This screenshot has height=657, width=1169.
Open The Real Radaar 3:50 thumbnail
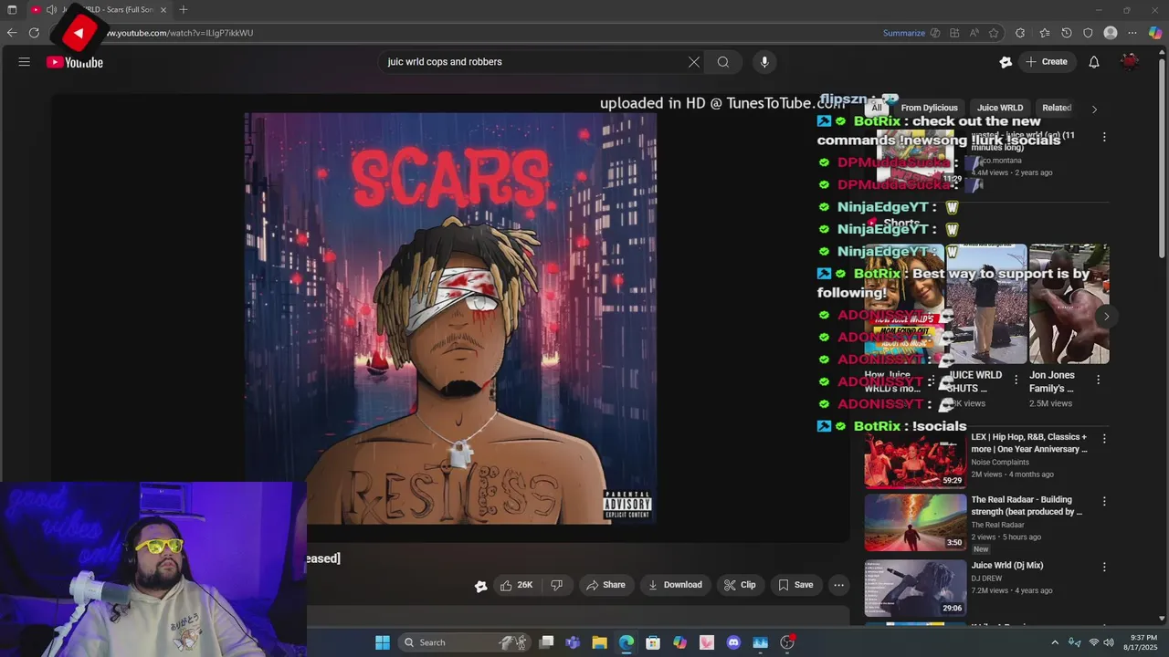click(x=915, y=522)
